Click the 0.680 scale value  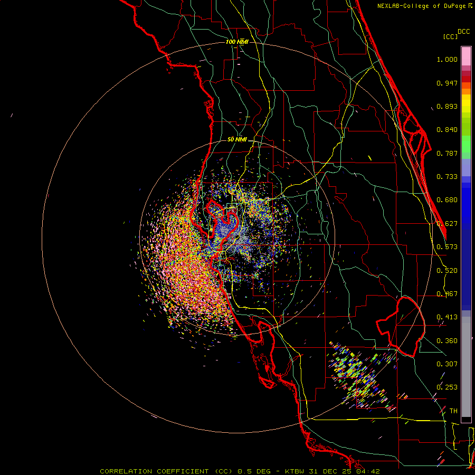coord(447,200)
